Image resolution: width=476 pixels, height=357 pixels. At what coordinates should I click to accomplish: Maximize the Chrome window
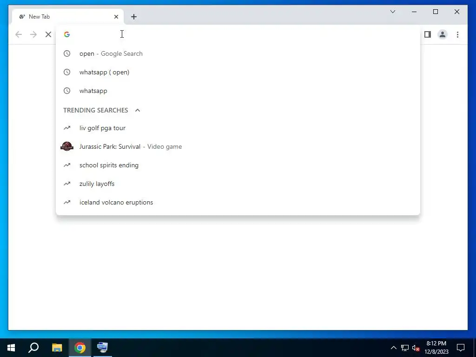(435, 12)
